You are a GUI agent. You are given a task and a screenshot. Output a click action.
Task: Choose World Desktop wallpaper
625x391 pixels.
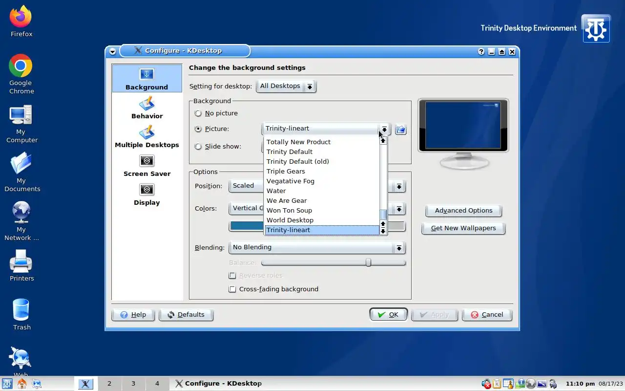pyautogui.click(x=322, y=220)
